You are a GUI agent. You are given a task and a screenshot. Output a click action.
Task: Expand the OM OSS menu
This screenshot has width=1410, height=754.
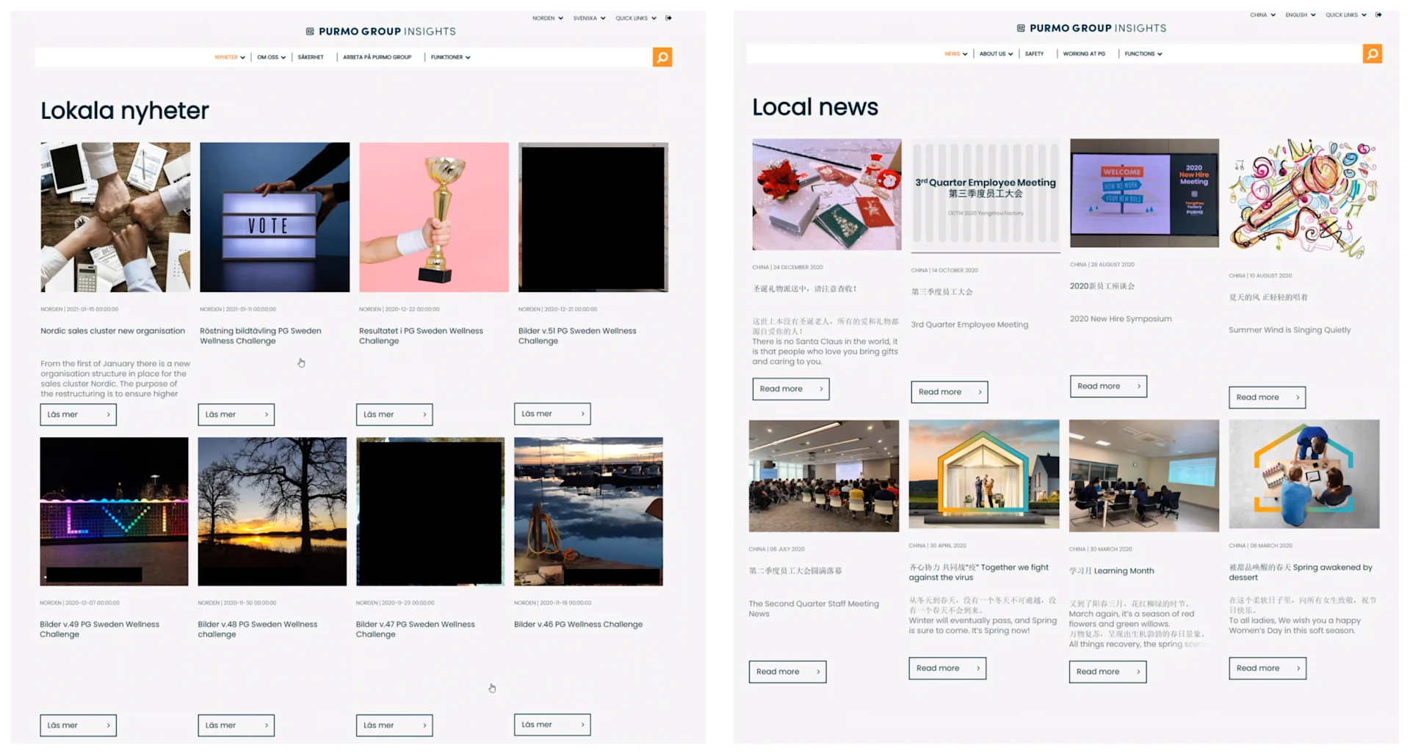(271, 57)
